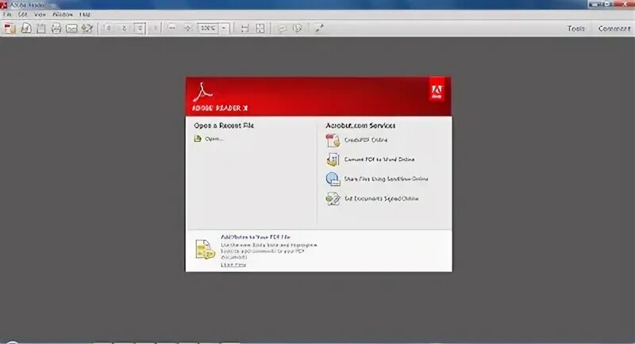Click the page number input box
Screen dimensions: 635x344
pyautogui.click(x=140, y=29)
